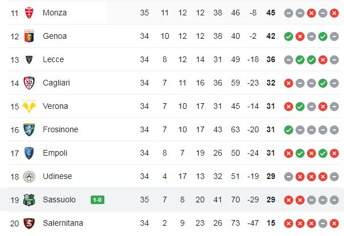Click the Empoli club crest
Viewport: 344px width, 236px height.
(29, 153)
